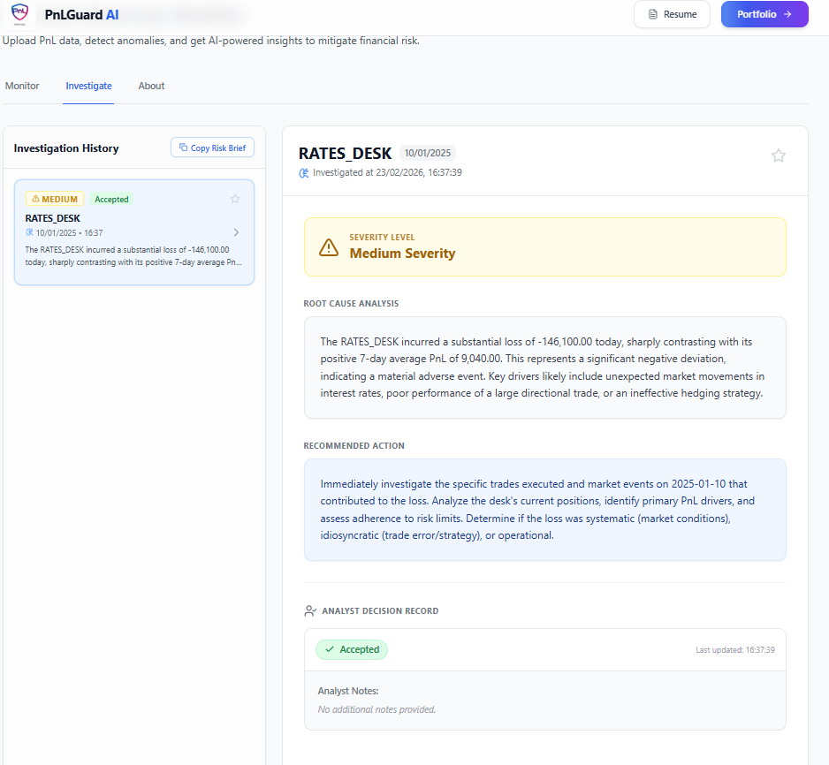The height and width of the screenshot is (765, 829).
Task: Click the Investigated at 23/02/2026 timestamp
Action: click(x=387, y=173)
